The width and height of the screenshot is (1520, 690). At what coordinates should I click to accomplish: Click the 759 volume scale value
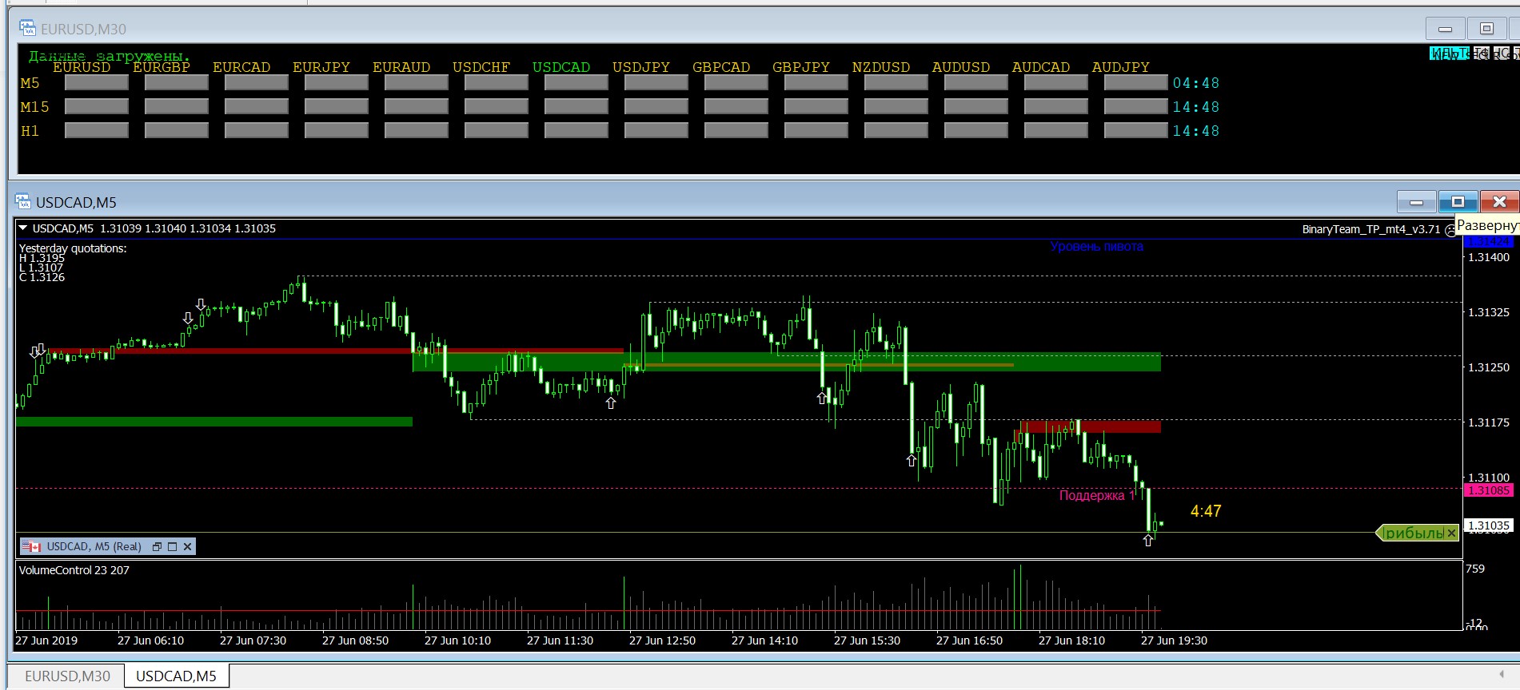click(1475, 569)
